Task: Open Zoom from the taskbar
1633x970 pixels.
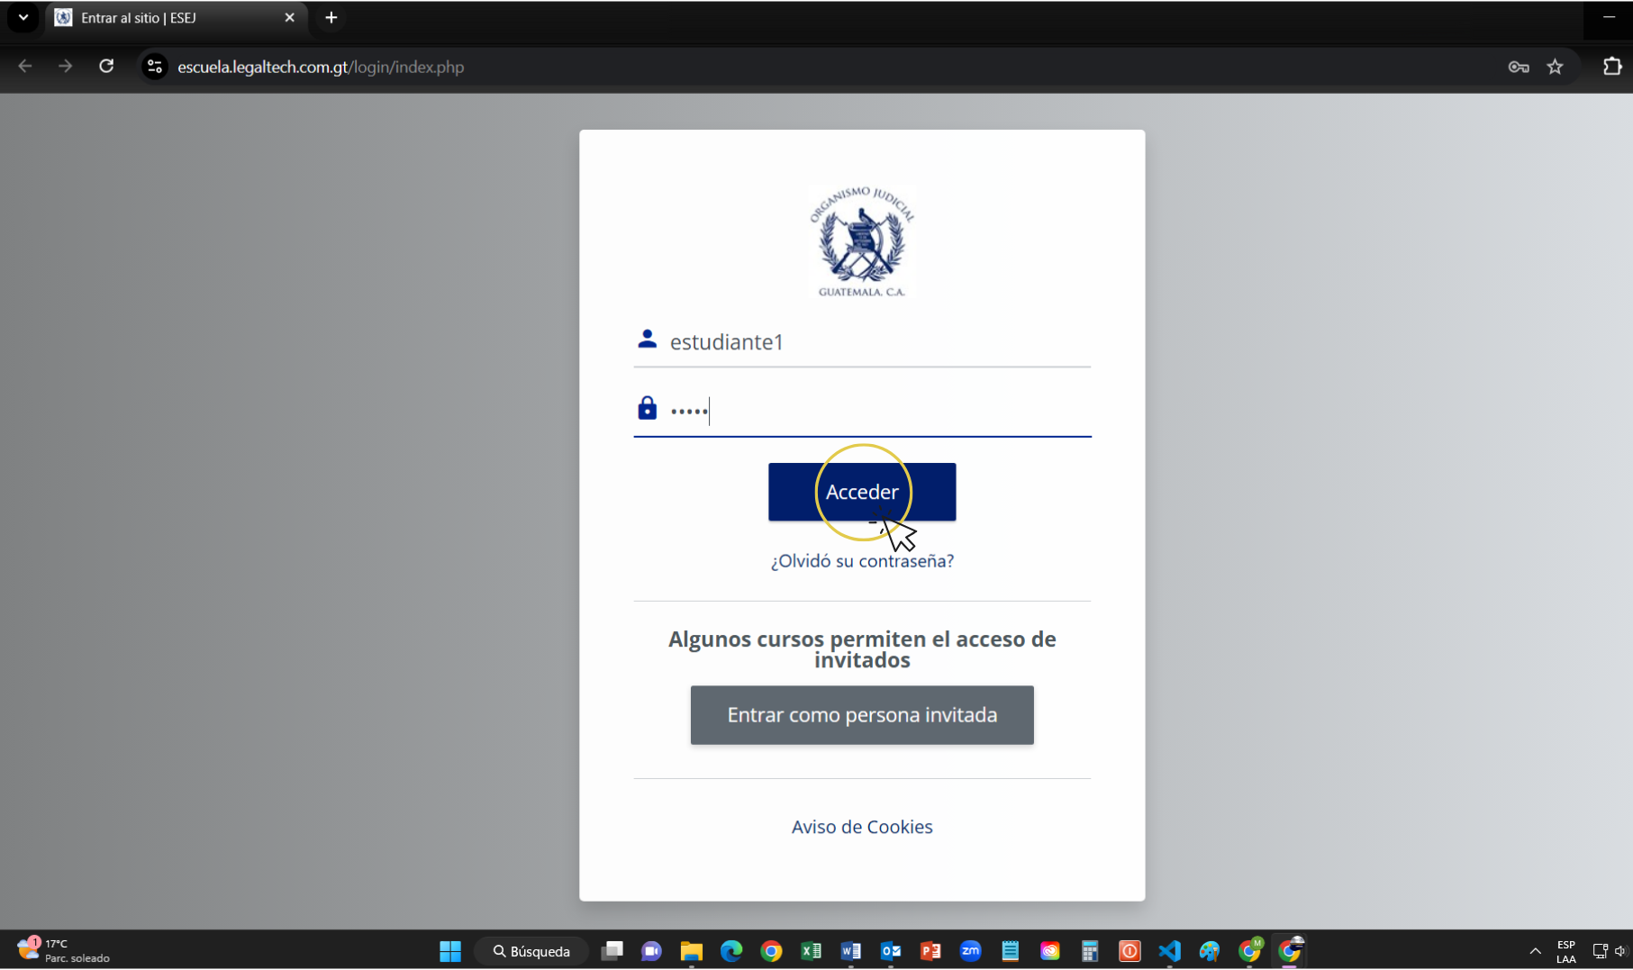Action: tap(970, 951)
